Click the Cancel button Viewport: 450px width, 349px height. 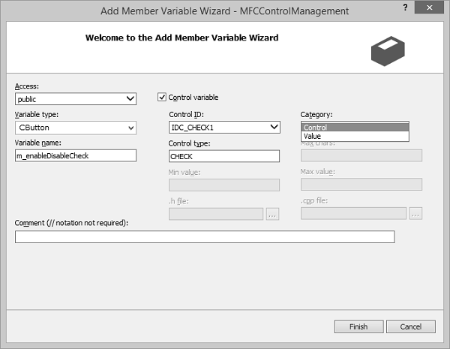pyautogui.click(x=410, y=326)
